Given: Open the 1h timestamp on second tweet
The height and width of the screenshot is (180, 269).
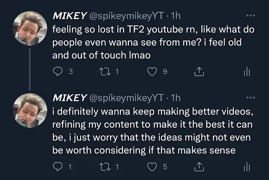Looking at the screenshot, I should coord(176,98).
